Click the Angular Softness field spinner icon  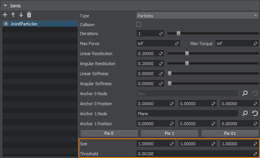[161, 84]
